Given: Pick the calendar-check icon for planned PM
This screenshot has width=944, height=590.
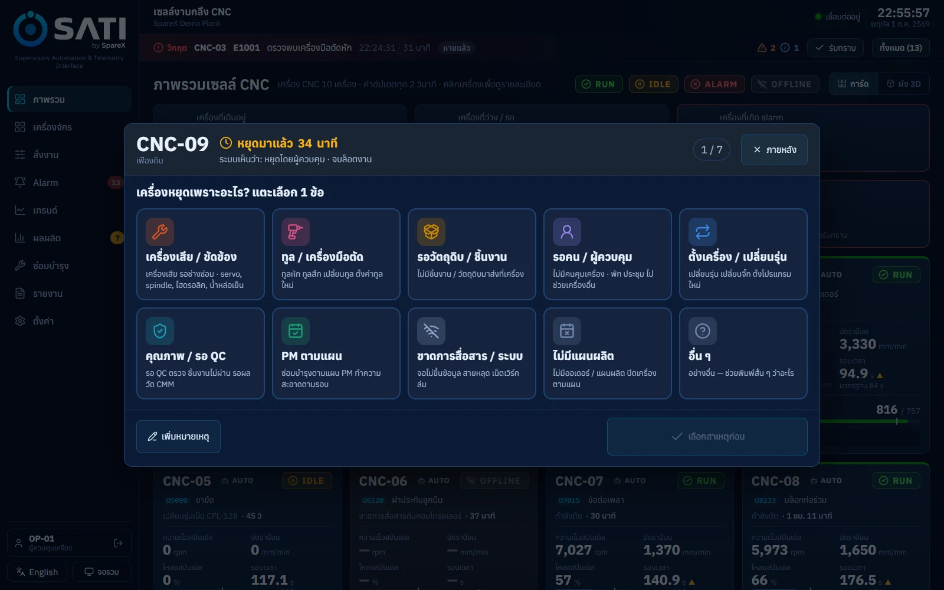Looking at the screenshot, I should click(296, 331).
